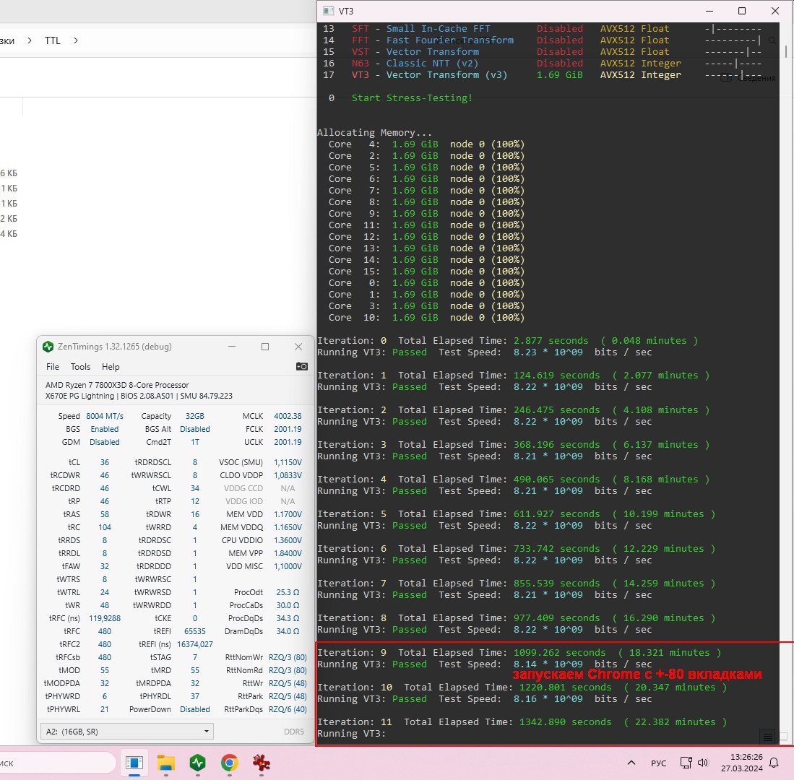This screenshot has height=780, width=794.
Task: Click the 'Iteration: 9' elapsed time line
Action: click(x=519, y=652)
